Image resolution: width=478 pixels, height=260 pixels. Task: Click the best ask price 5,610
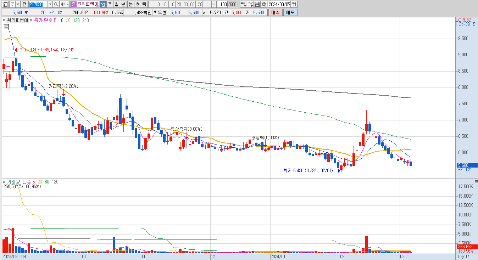[x=176, y=12]
